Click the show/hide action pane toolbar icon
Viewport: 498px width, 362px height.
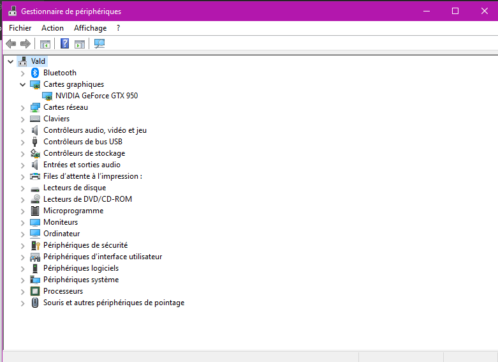[x=80, y=44]
